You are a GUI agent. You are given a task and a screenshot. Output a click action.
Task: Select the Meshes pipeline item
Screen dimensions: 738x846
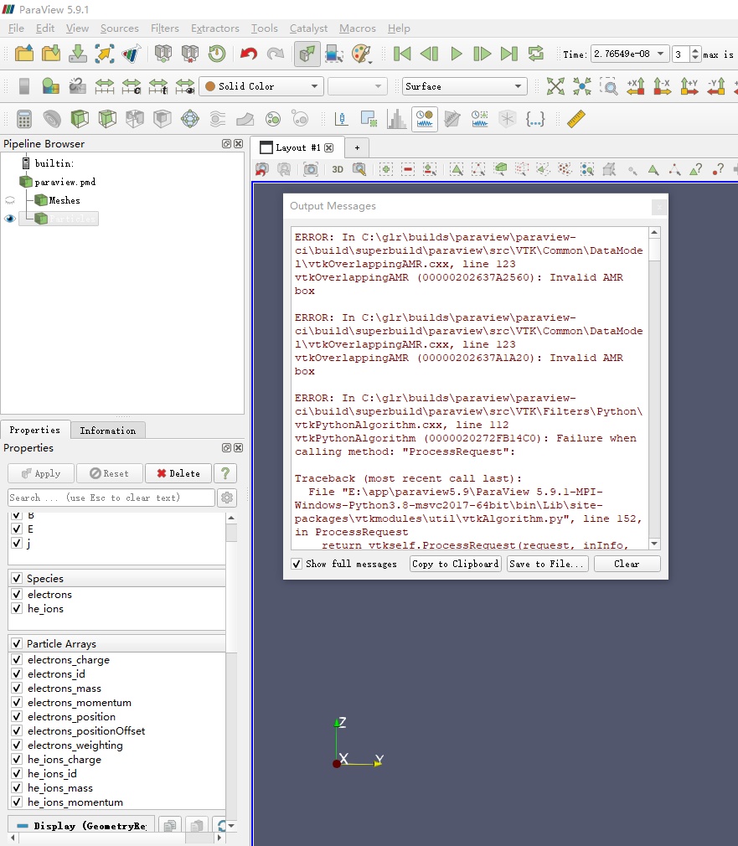(x=65, y=200)
